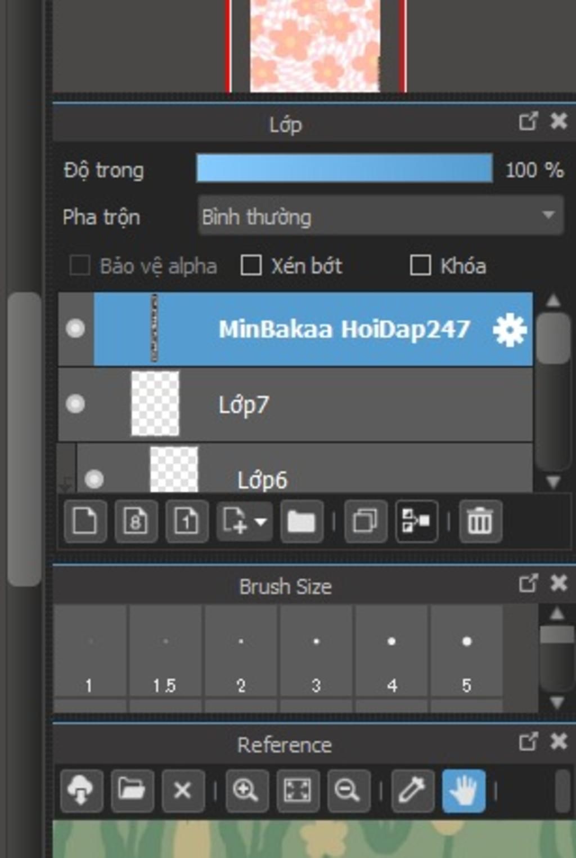Add a new 8-bit layer
The image size is (576, 858).
136,521
